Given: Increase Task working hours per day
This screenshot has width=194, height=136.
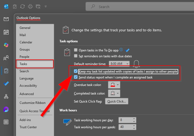Looking at the screenshot, I should pos(134,119).
